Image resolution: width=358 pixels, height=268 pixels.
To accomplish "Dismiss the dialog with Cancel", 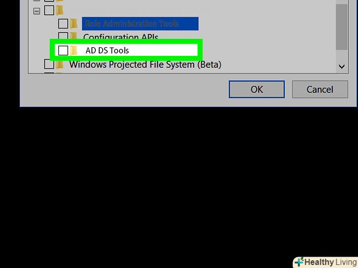I will click(x=320, y=89).
